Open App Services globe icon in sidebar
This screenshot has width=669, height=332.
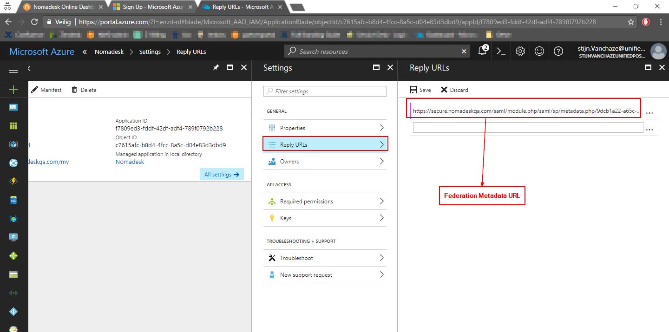(13, 163)
